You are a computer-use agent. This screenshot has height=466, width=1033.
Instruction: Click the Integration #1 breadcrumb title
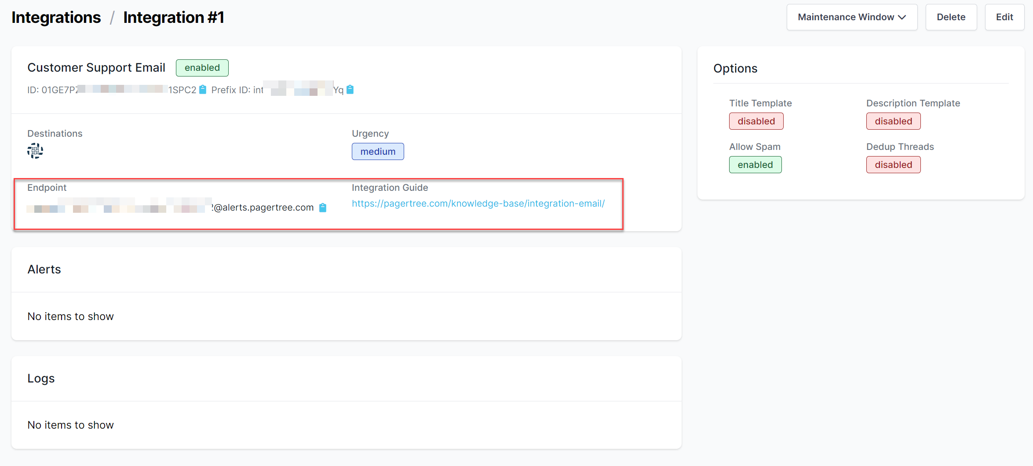(174, 18)
